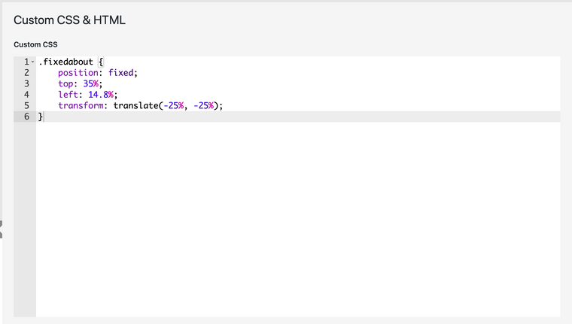This screenshot has height=324, width=572.
Task: Place cursor in the .fixedabout selector
Action: click(x=67, y=62)
